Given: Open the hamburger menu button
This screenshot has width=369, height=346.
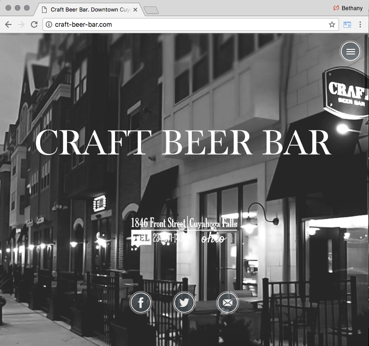Looking at the screenshot, I should click(351, 52).
